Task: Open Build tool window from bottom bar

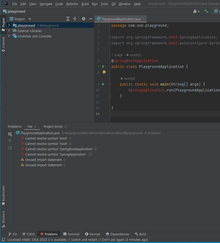Action: (x=140, y=234)
